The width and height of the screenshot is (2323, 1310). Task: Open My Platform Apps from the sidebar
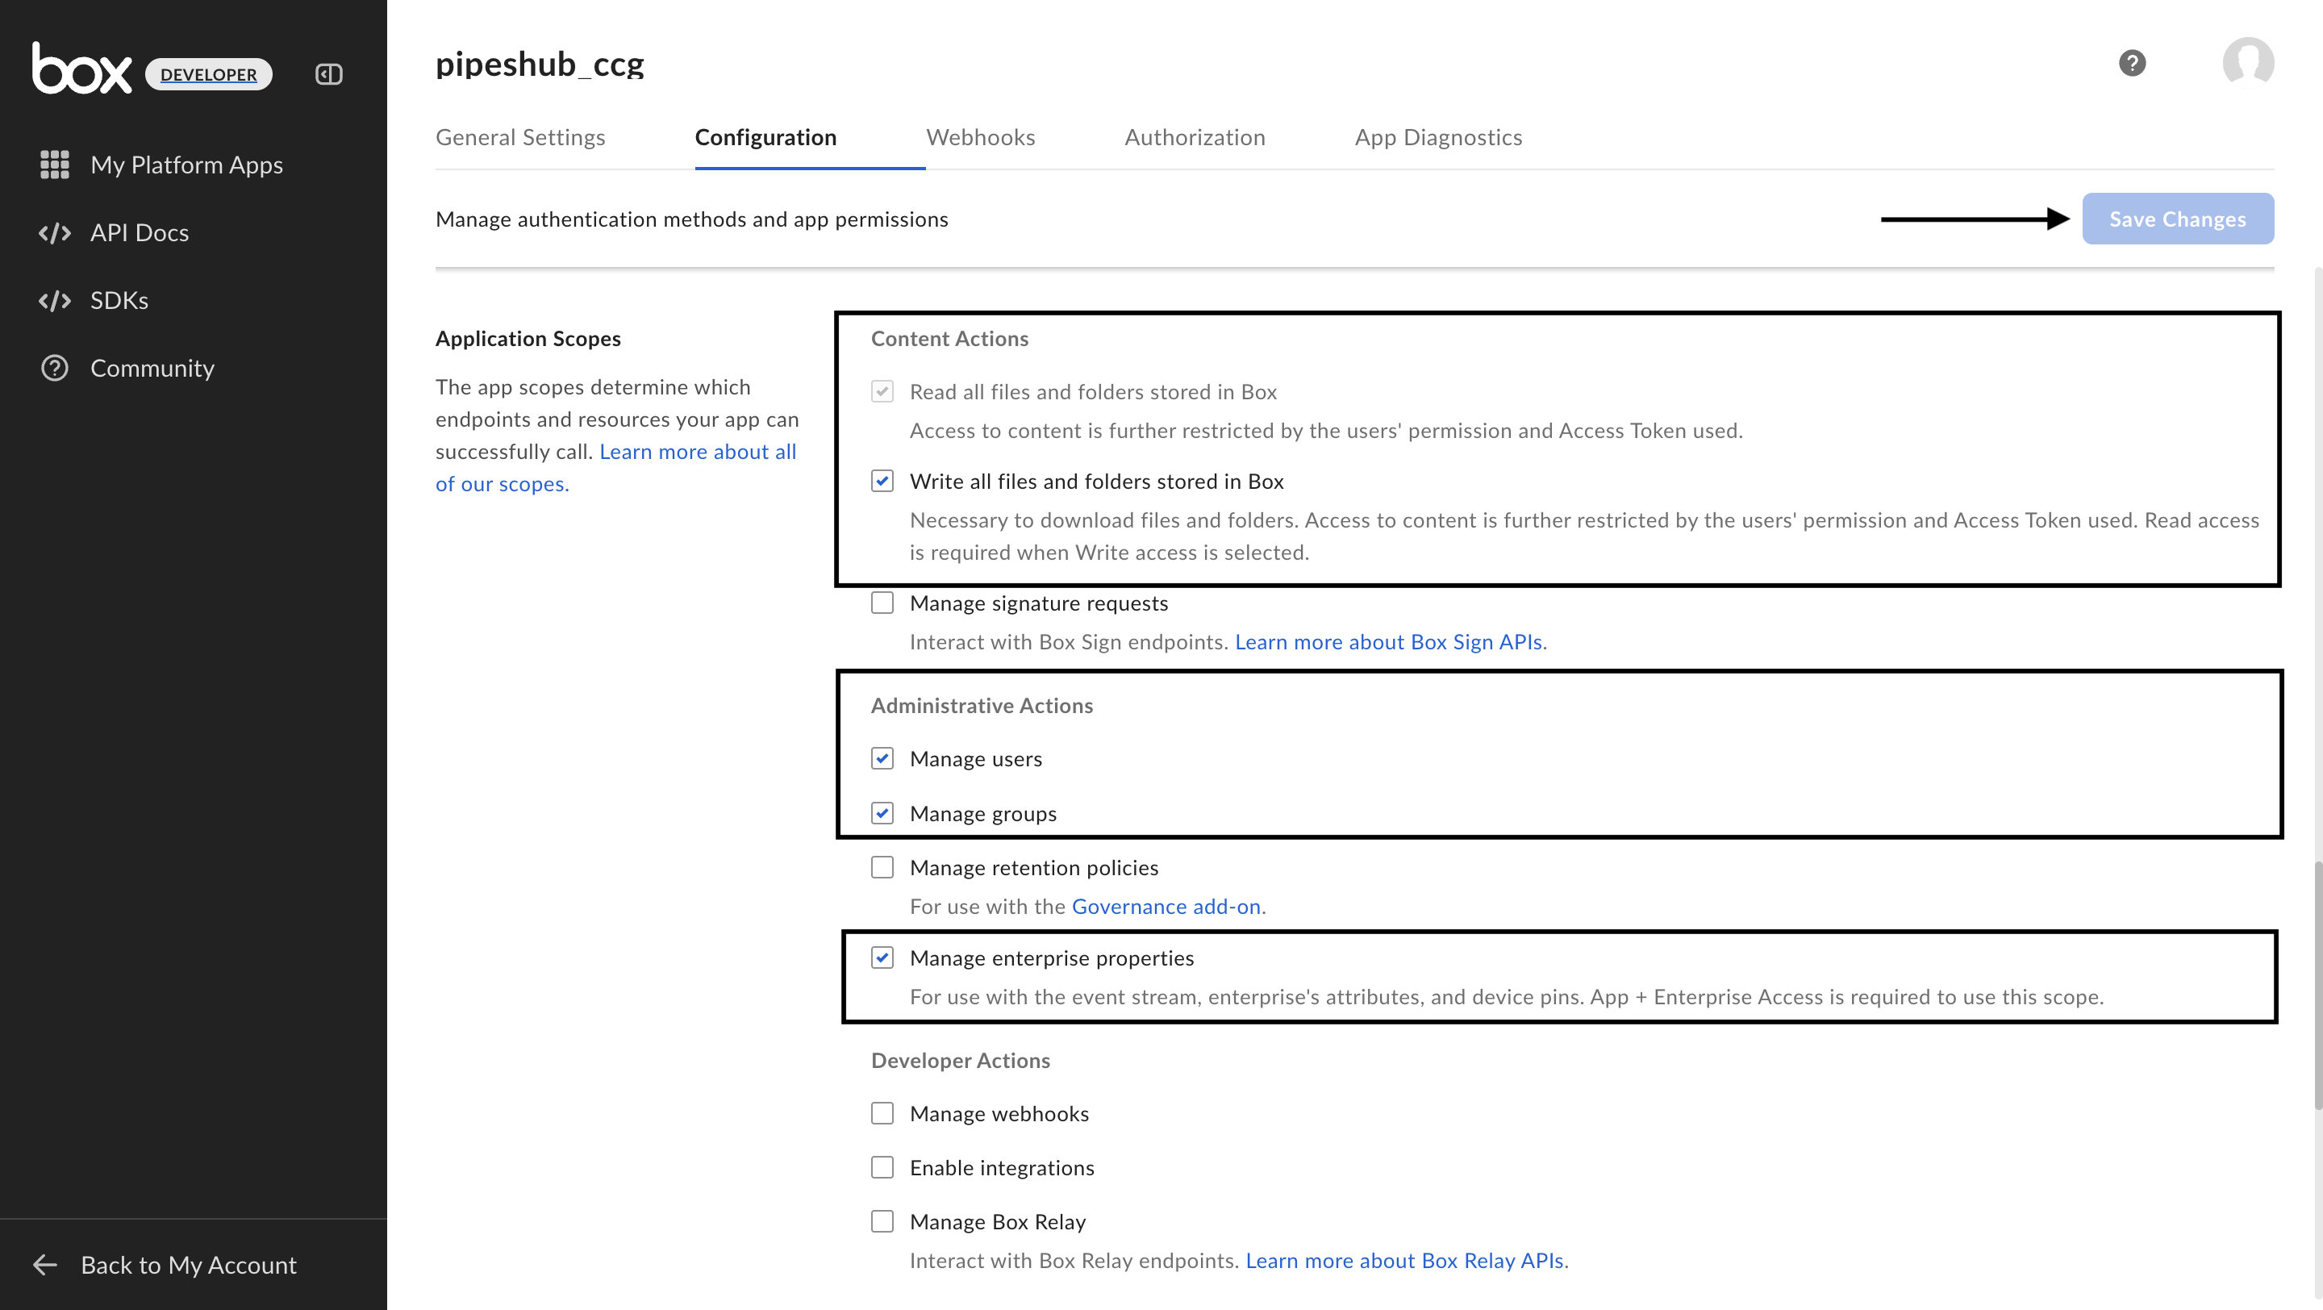pos(186,165)
